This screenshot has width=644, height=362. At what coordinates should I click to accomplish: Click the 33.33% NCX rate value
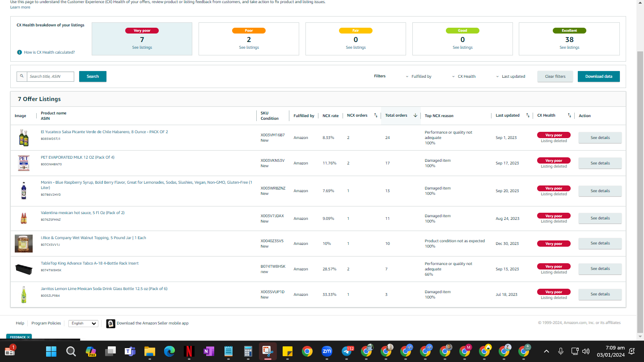330,295
